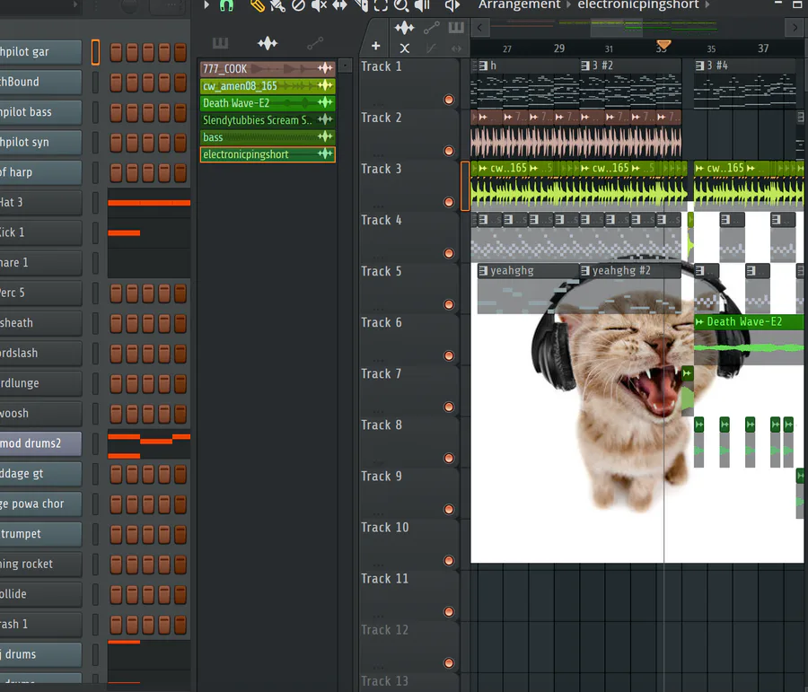
Task: Click the Kick 1 step sequence bar
Action: 124,232
